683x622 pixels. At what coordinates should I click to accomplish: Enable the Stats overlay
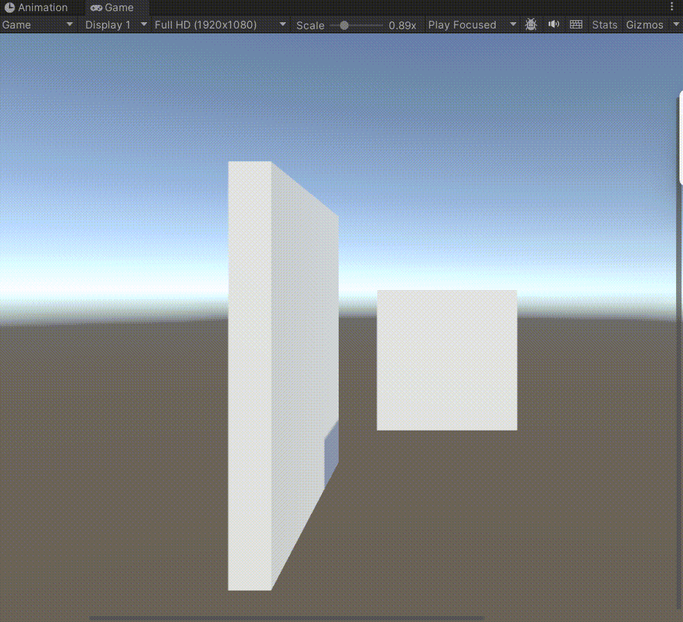click(604, 24)
